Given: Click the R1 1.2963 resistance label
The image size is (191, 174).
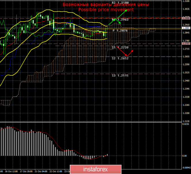Looking at the screenshot, I should [x=120, y=20].
